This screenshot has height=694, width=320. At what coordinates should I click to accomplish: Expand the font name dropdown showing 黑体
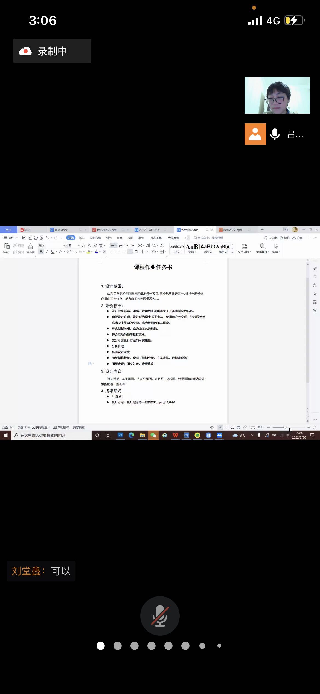pos(51,246)
